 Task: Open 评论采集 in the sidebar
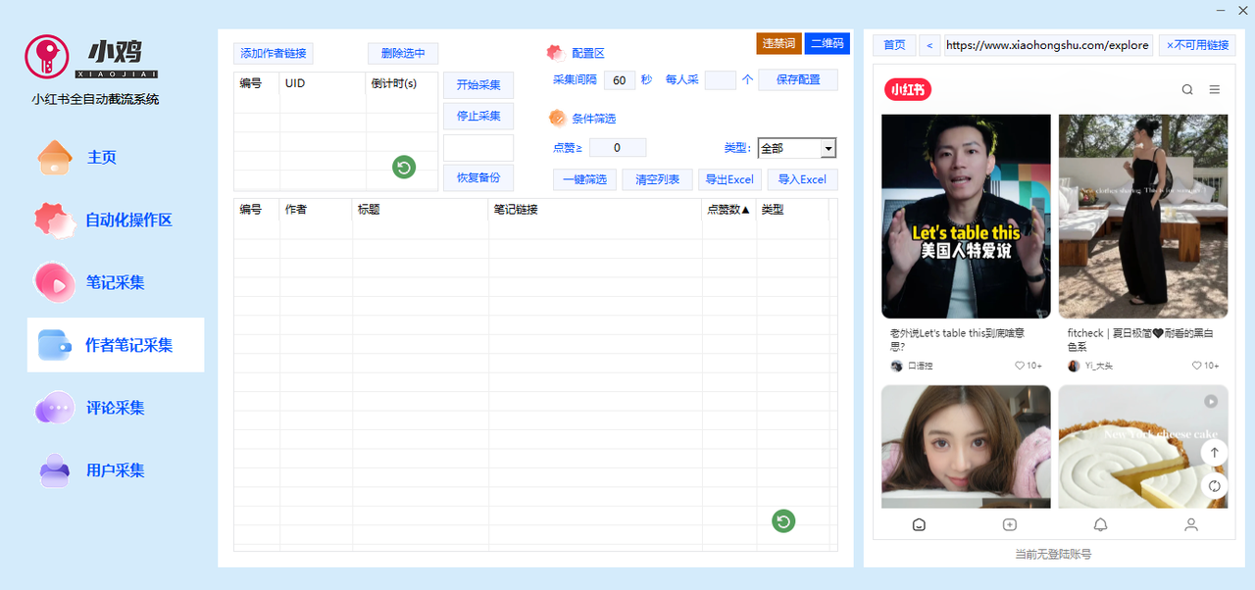116,408
